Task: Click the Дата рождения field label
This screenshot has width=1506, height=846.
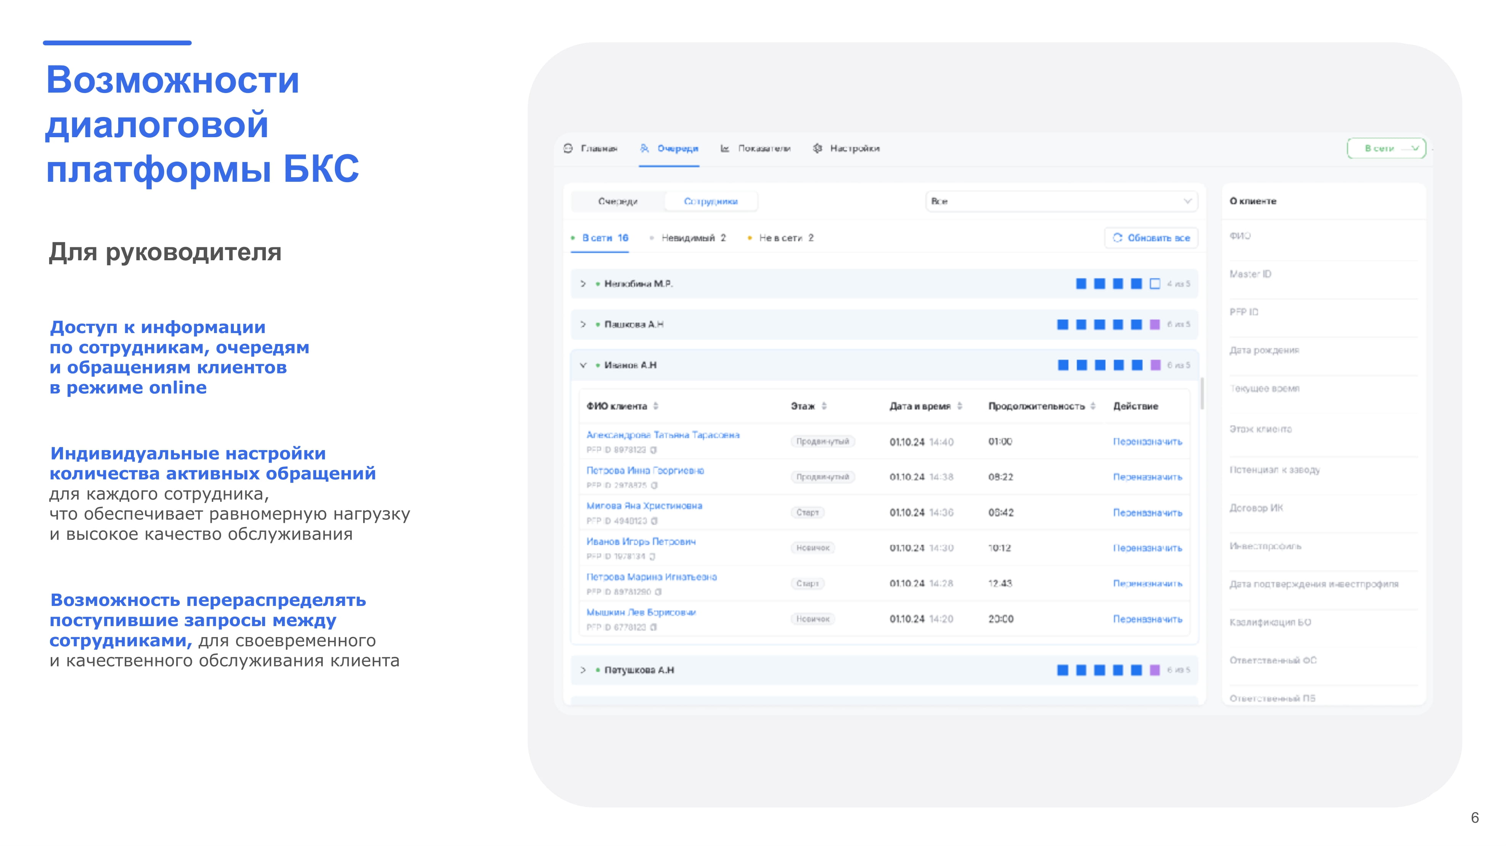Action: [1264, 350]
